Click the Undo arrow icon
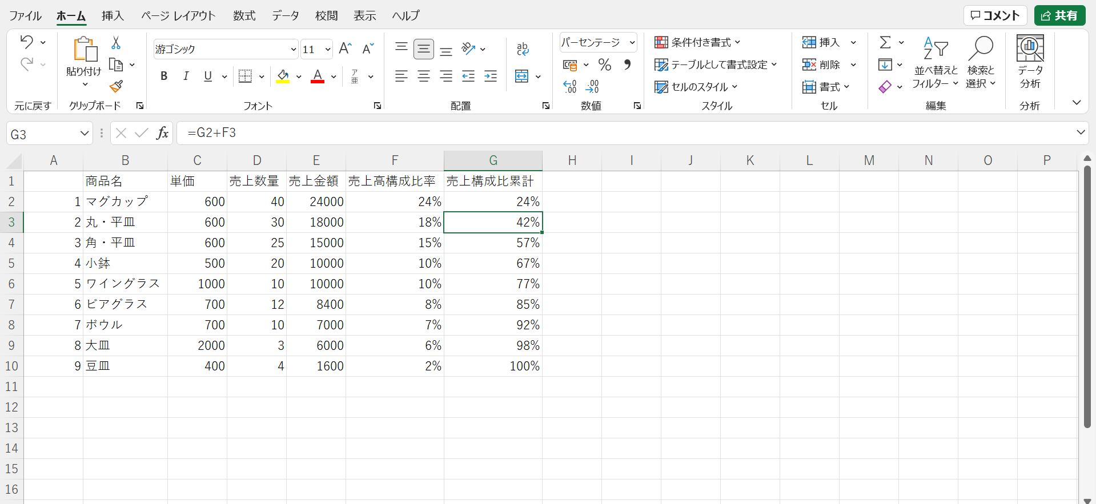The width and height of the screenshot is (1096, 504). pos(26,42)
